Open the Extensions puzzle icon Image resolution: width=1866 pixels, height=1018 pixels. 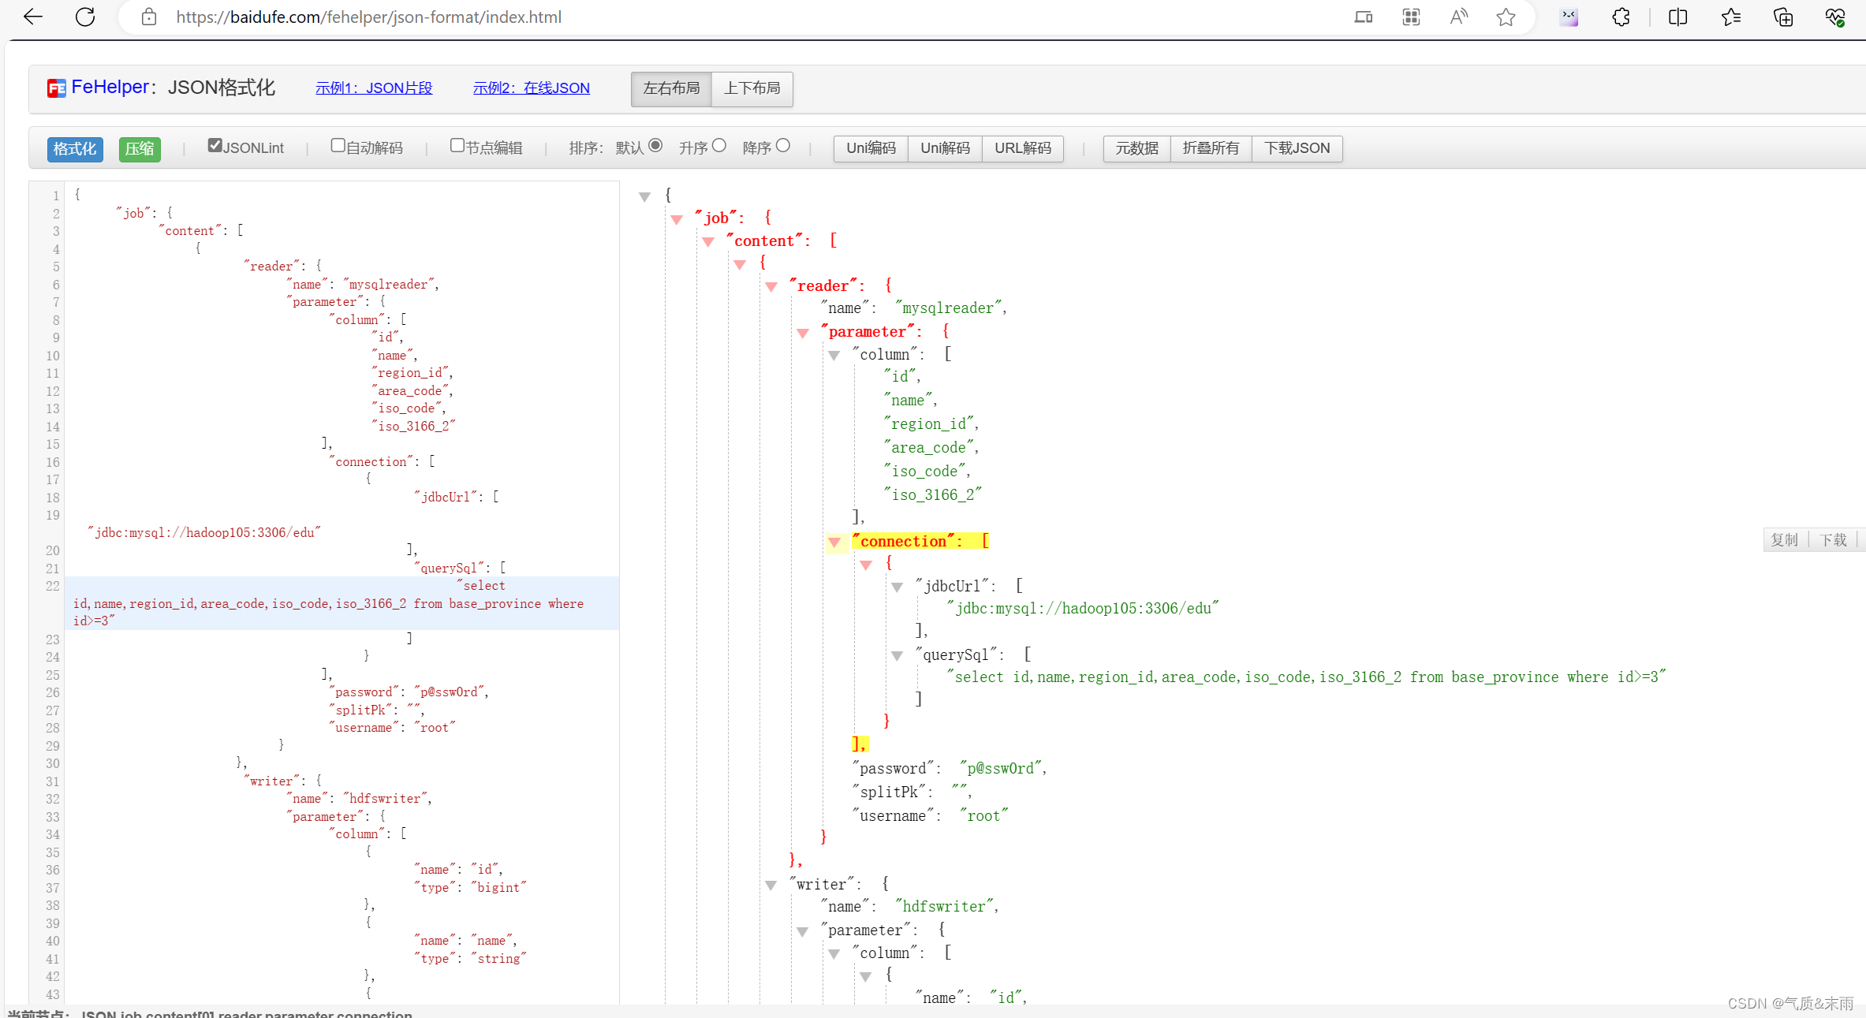pos(1621,17)
